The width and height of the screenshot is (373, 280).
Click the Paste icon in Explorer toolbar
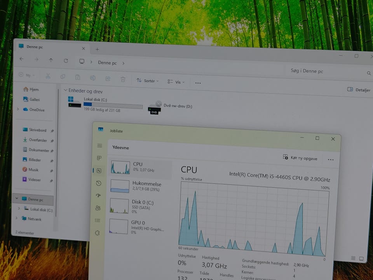78,77
